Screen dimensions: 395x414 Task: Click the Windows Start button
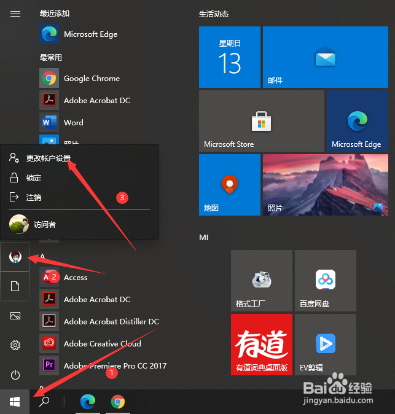tap(15, 402)
